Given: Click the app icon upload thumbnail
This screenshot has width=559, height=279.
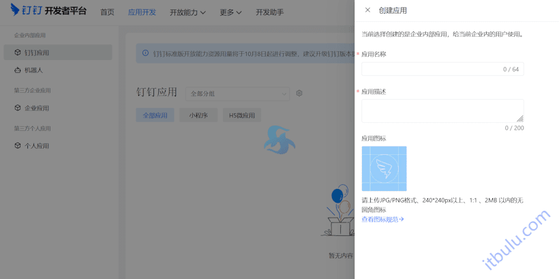Looking at the screenshot, I should tap(384, 168).
